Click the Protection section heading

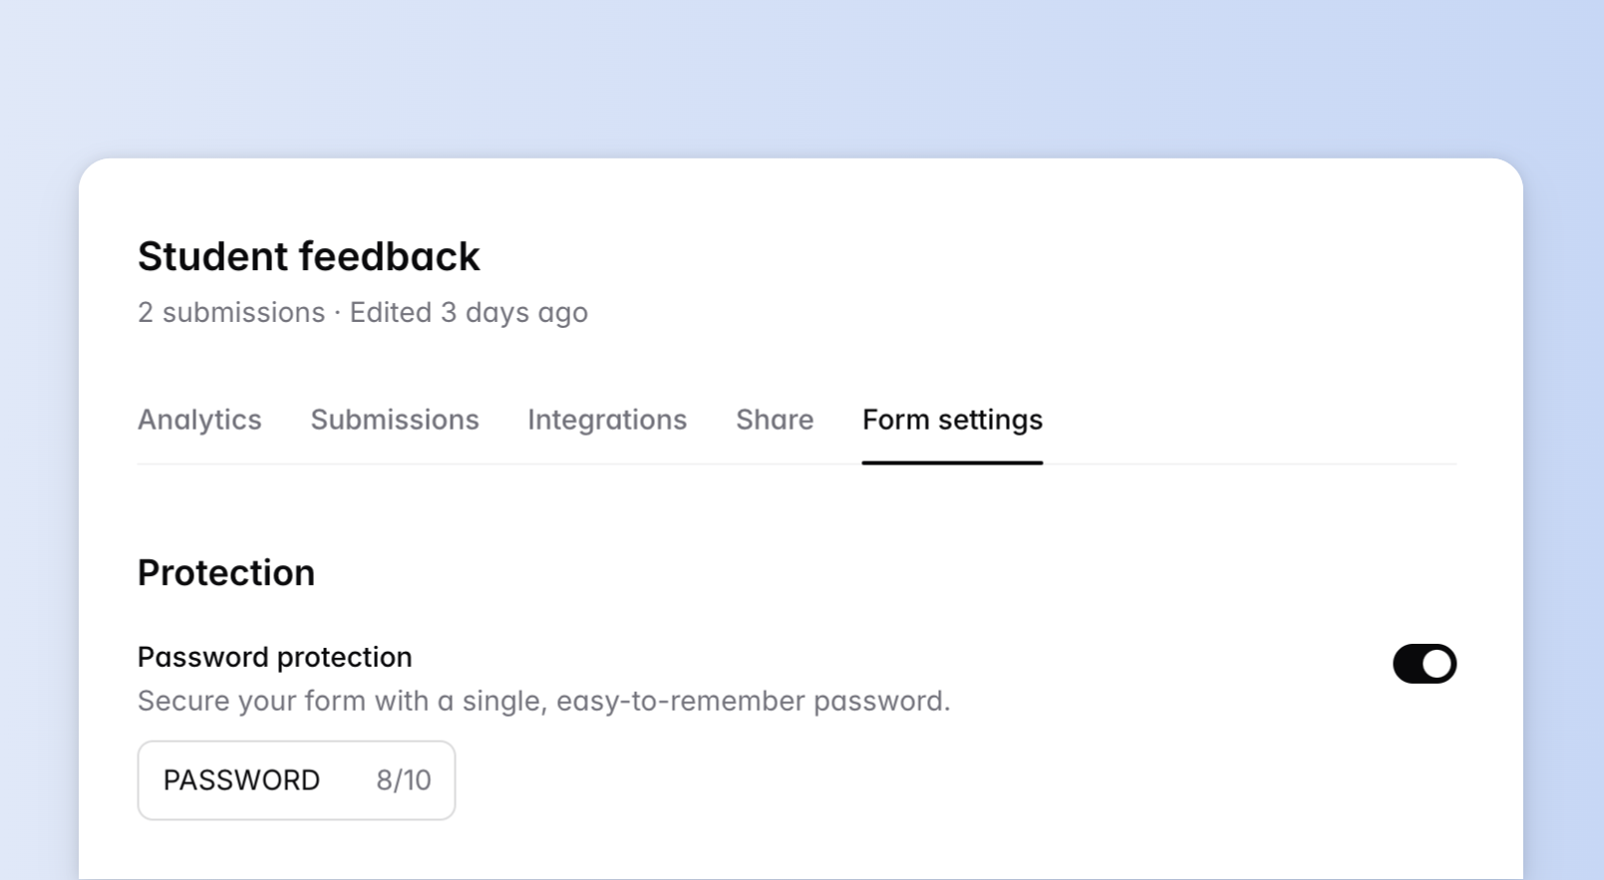point(226,573)
